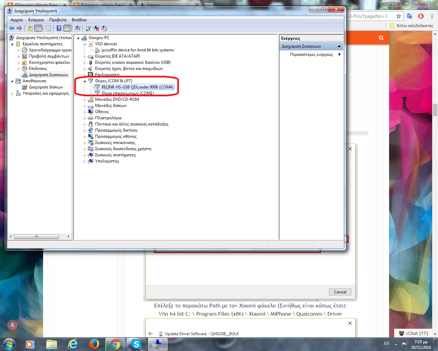Viewport: 438px width, 351px height.
Task: Bookmark page with the star icon in Chrome
Action: click(399, 16)
